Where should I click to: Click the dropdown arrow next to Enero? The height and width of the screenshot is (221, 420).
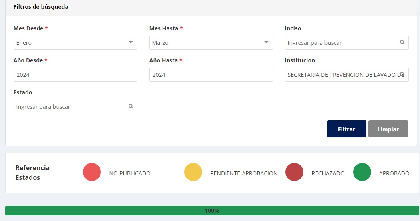tap(131, 42)
